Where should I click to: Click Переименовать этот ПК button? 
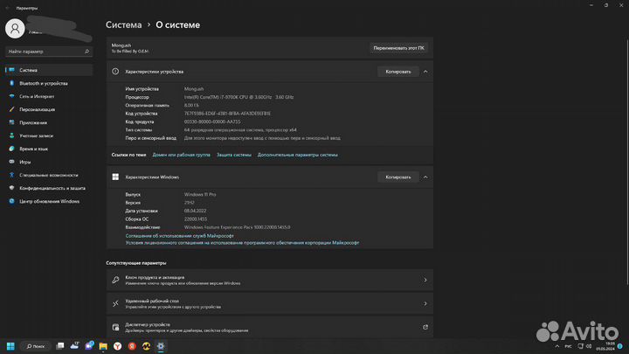pyautogui.click(x=398, y=48)
